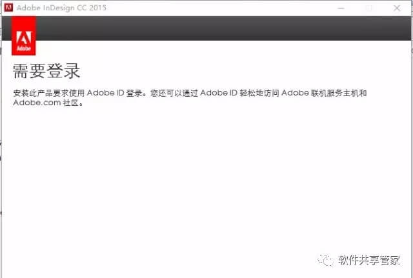The image size is (413, 278).
Task: Click the Adobe logo in the header
Action: pos(24,36)
